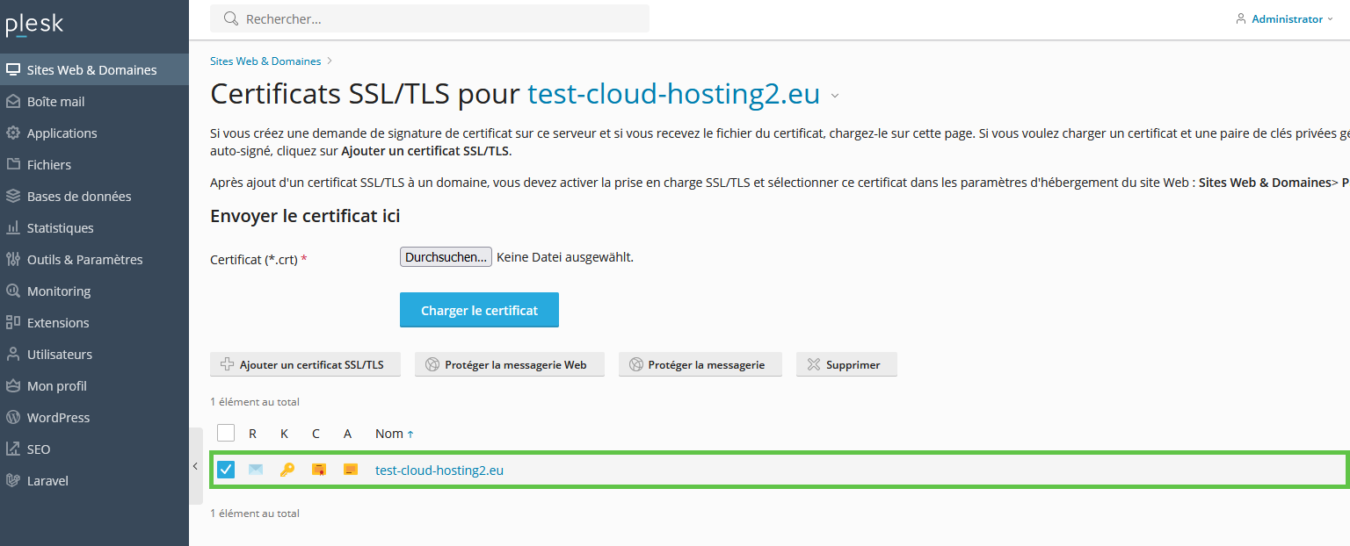The width and height of the screenshot is (1350, 546).
Task: Click the Charger le certificat button
Action: (479, 310)
